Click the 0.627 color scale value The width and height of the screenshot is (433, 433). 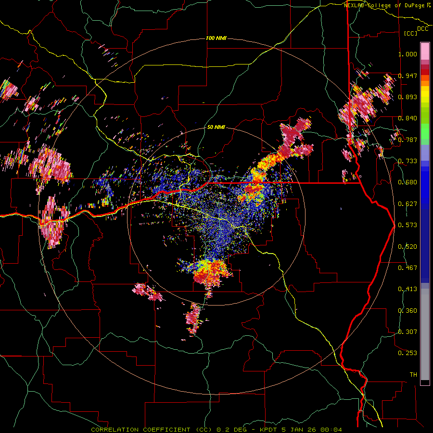tap(408, 204)
